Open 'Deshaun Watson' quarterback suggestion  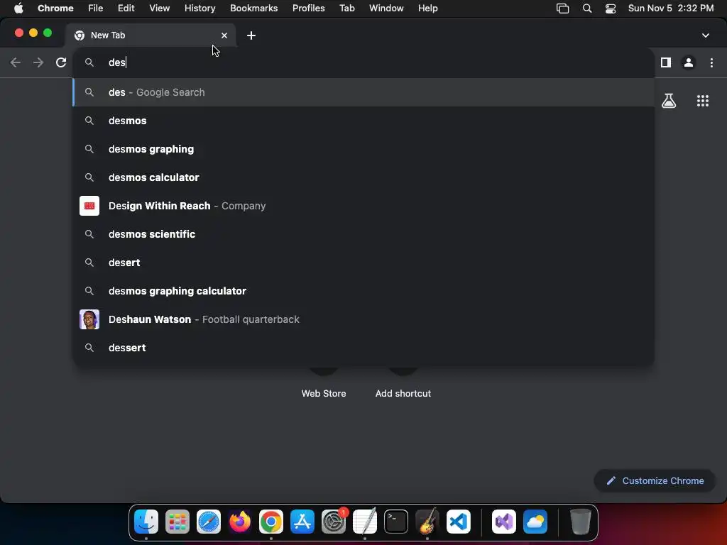tap(363, 319)
